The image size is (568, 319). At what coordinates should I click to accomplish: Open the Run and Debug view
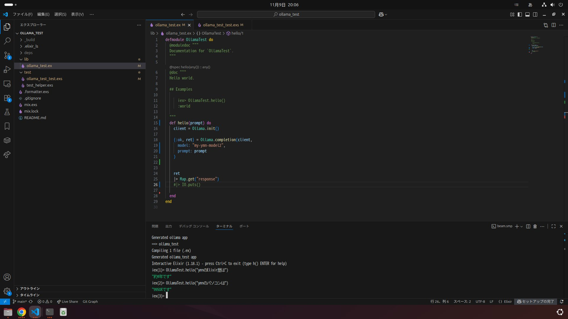click(7, 69)
